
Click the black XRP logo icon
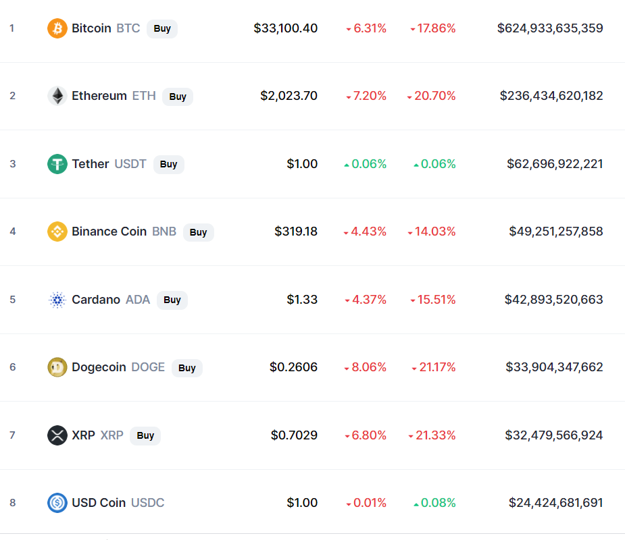pos(57,435)
